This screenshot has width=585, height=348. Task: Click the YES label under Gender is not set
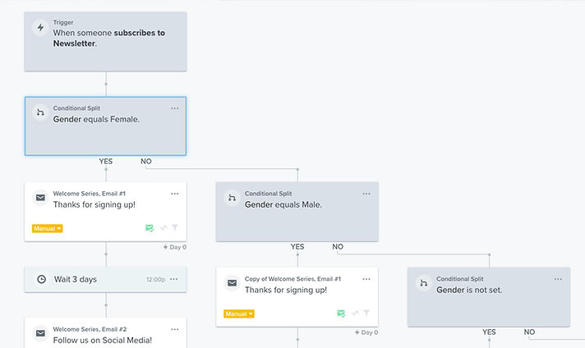point(489,332)
